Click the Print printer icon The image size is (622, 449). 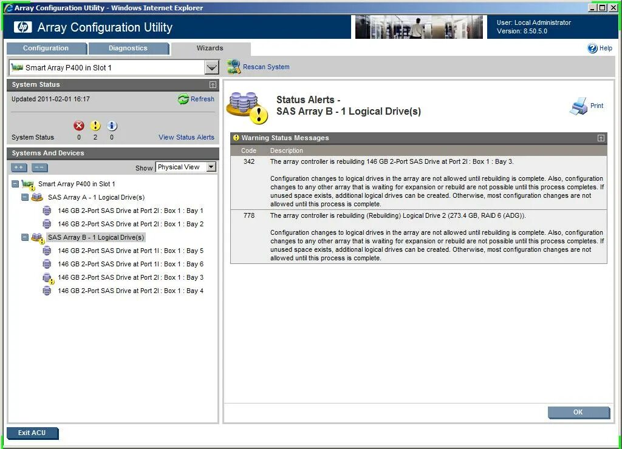[578, 106]
